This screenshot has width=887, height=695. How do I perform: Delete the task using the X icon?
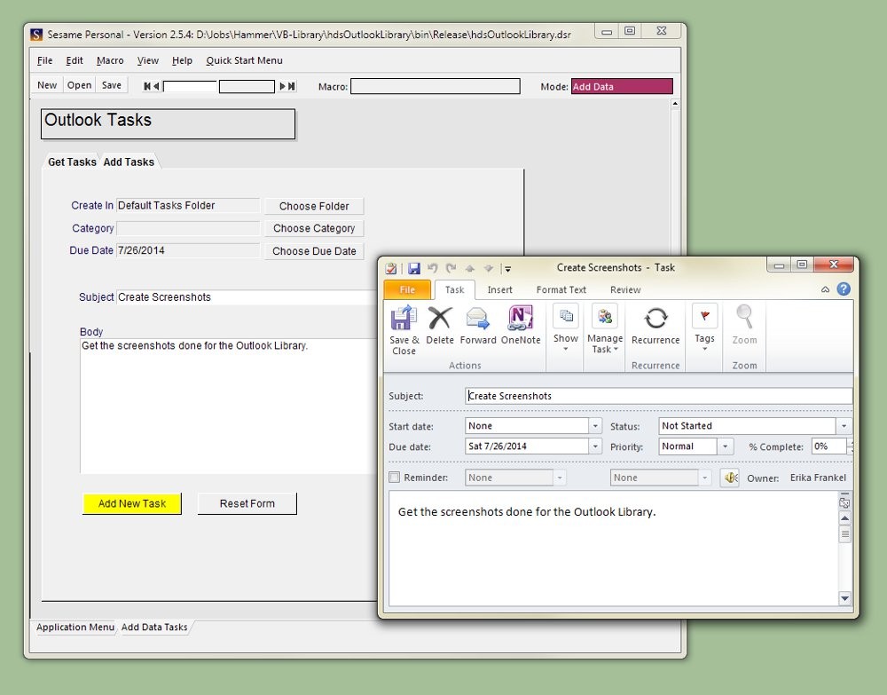pyautogui.click(x=440, y=325)
